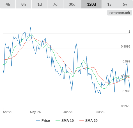This screenshot has height=128, width=133.
Task: Show the 5y time range
Action: point(125,4)
